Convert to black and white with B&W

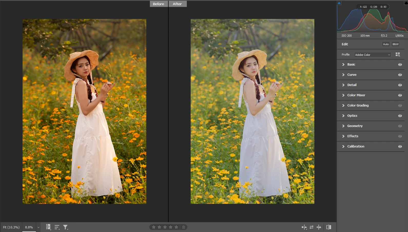click(x=395, y=44)
